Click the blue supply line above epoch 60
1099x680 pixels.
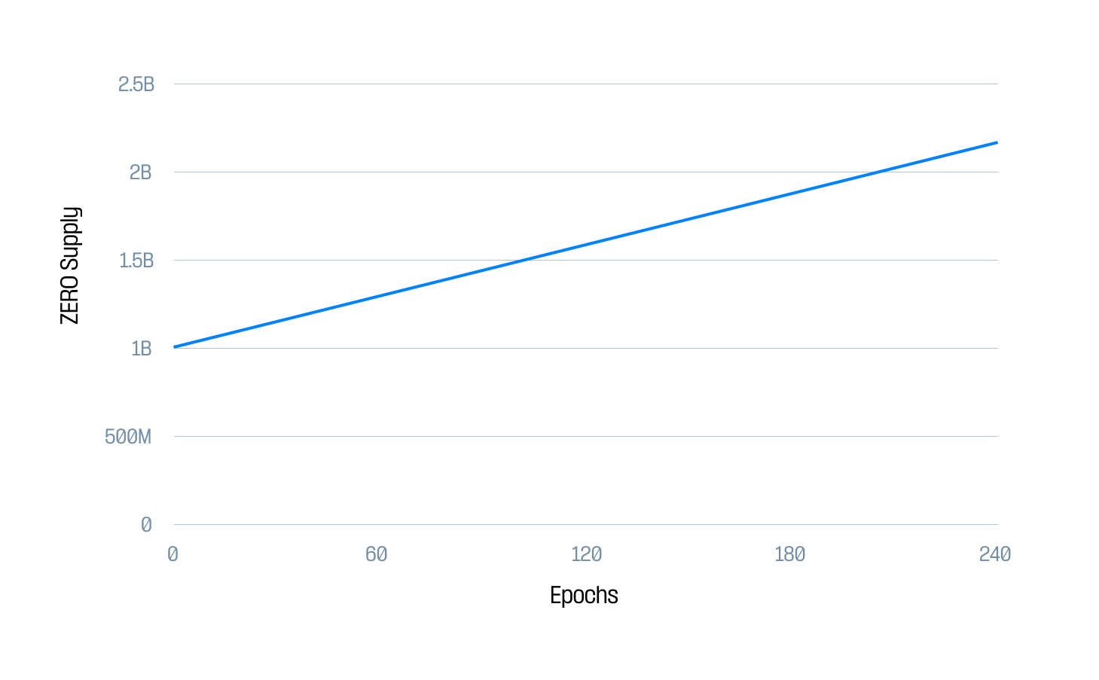pyautogui.click(x=380, y=296)
